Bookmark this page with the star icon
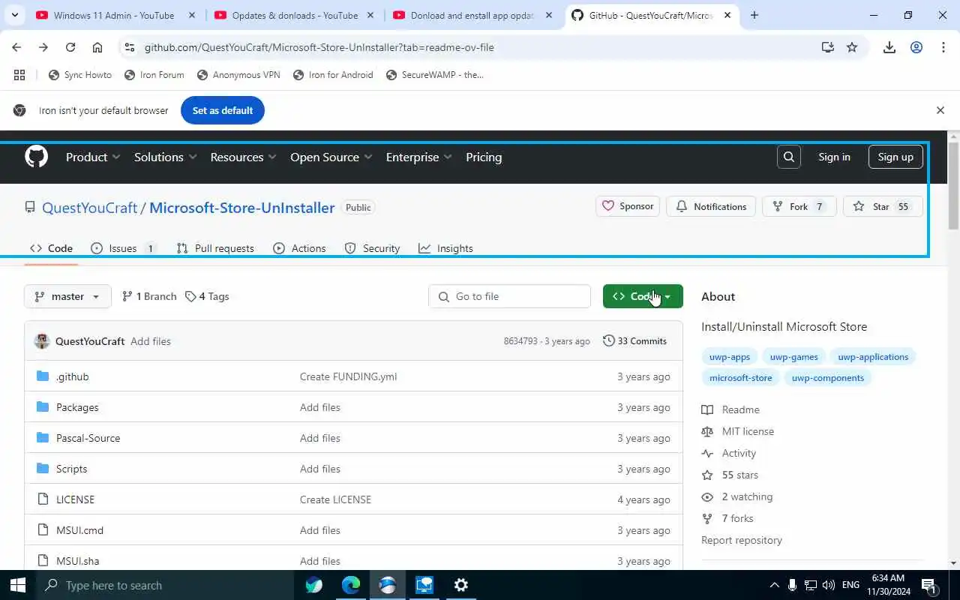Screen dimensions: 960x600 [852, 47]
